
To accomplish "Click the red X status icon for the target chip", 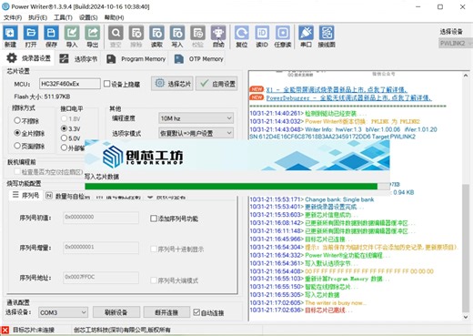I will [5, 330].
